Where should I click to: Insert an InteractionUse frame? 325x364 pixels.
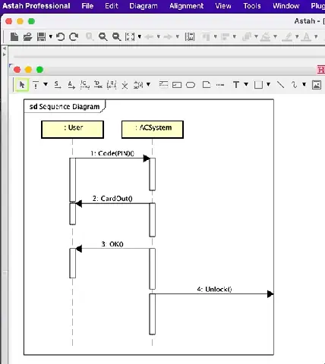[177, 85]
